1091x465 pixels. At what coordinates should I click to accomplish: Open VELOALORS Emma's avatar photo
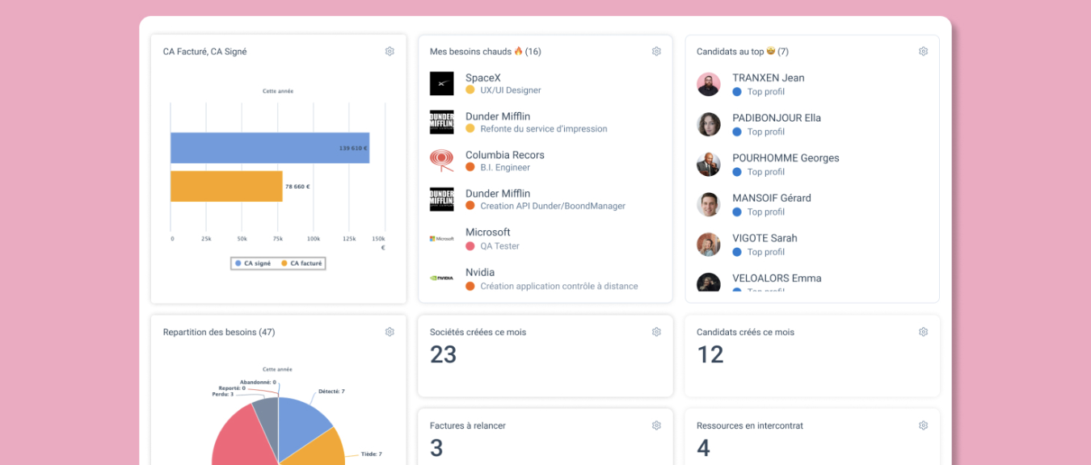(709, 283)
